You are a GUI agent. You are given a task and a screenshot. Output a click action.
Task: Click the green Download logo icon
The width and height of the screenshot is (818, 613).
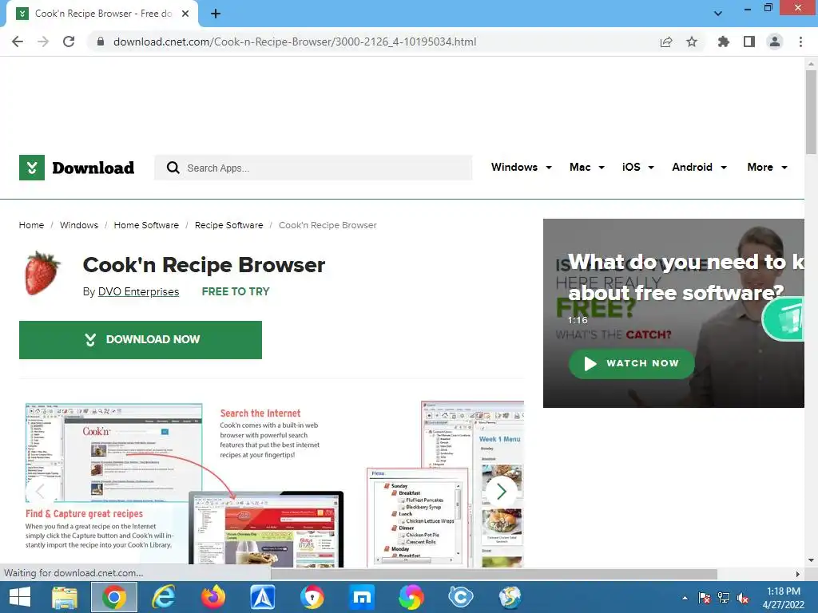(x=32, y=168)
